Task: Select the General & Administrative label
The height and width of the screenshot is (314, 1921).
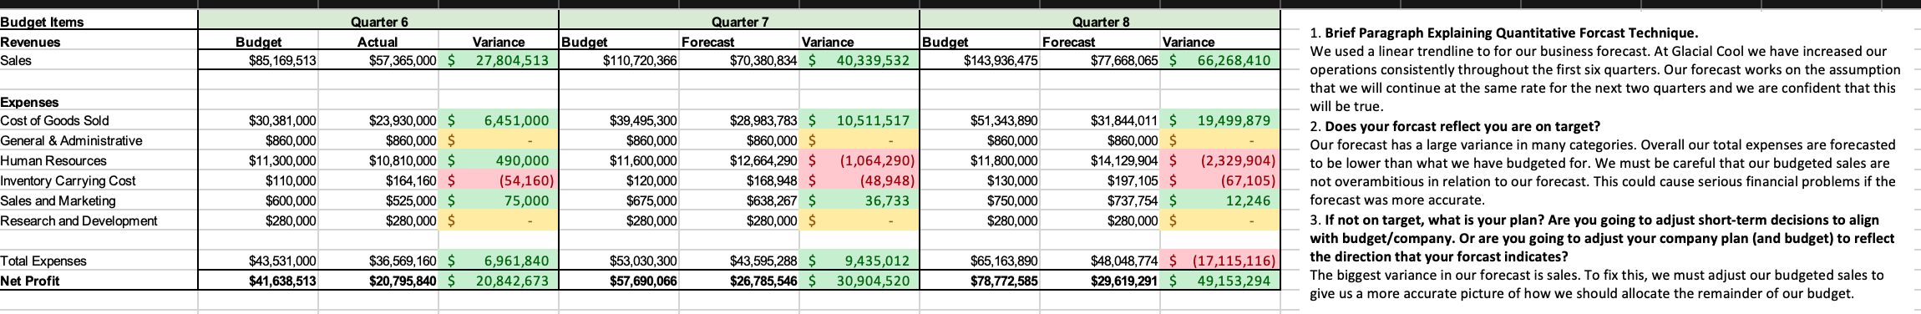Action: pyautogui.click(x=99, y=141)
